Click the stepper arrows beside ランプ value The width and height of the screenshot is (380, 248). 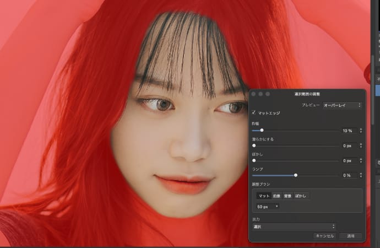(x=361, y=175)
